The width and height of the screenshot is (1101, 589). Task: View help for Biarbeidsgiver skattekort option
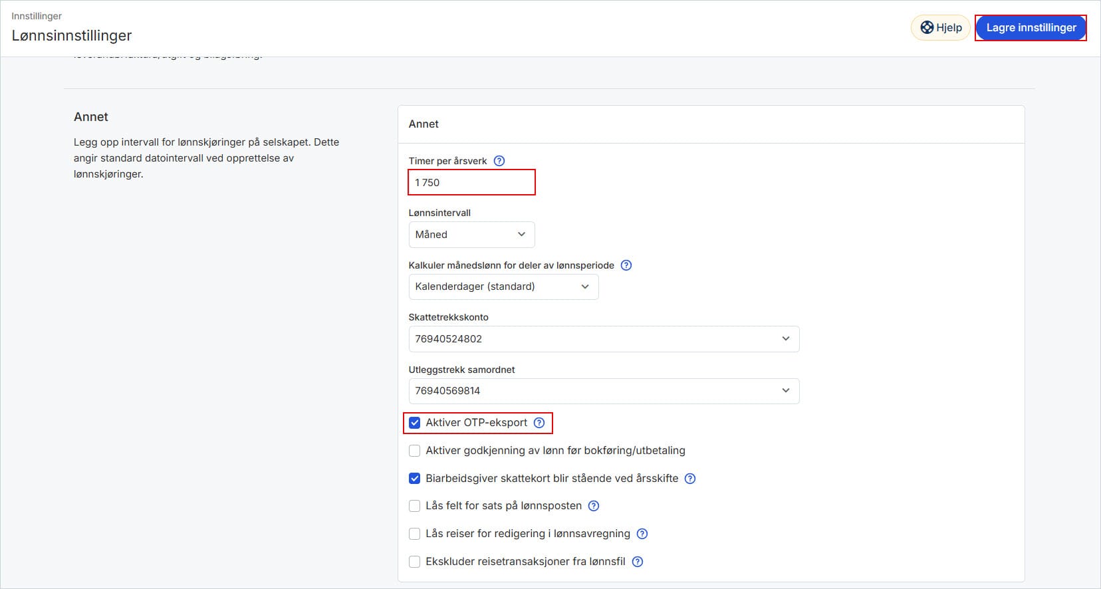(x=690, y=479)
